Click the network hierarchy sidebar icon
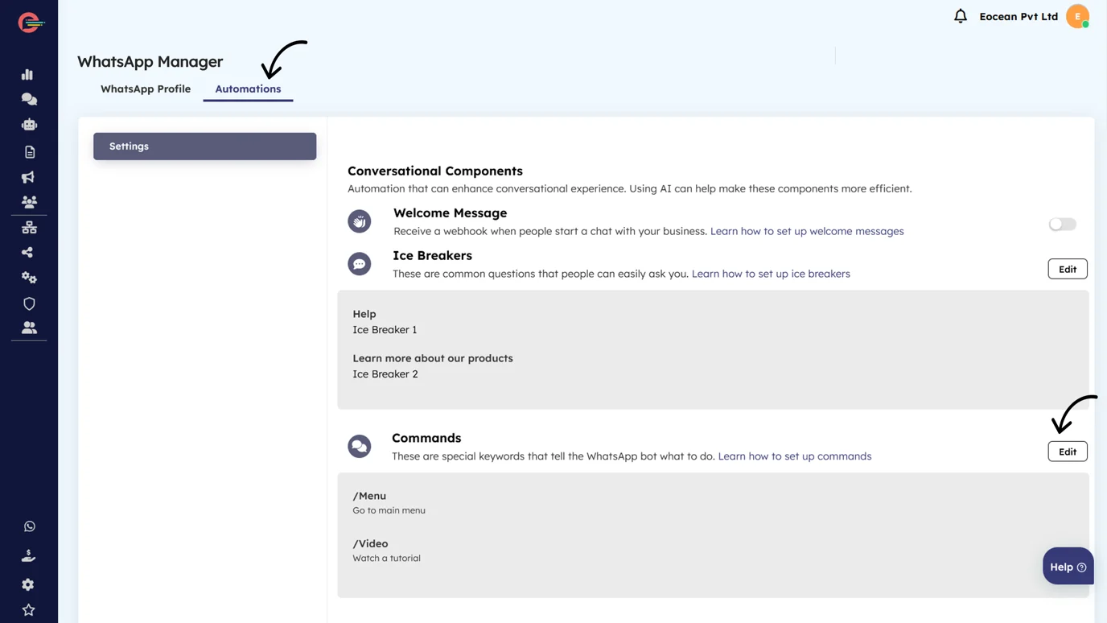Image resolution: width=1107 pixels, height=623 pixels. coord(29,228)
